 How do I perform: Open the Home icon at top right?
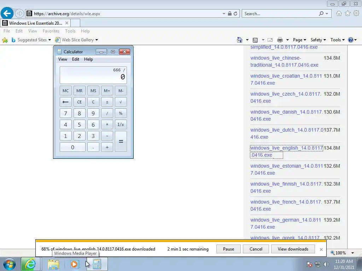coord(339,13)
